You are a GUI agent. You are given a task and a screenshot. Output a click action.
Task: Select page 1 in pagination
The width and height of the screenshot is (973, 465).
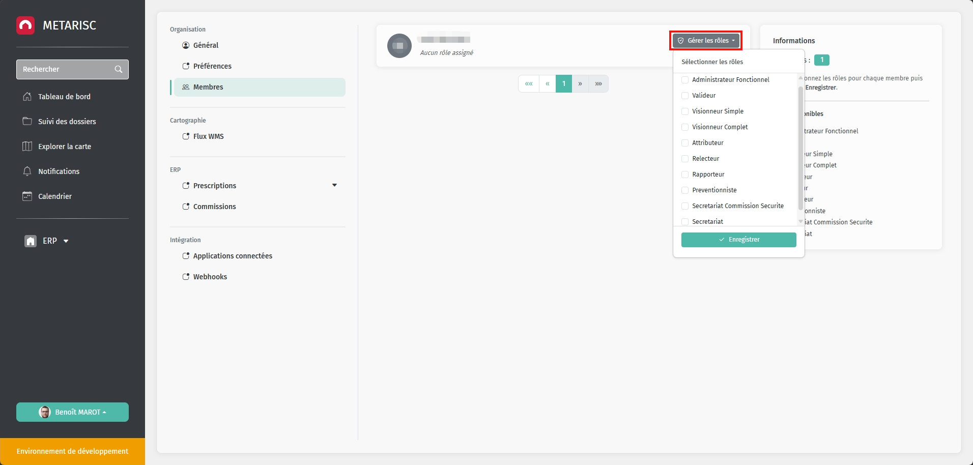click(x=564, y=84)
